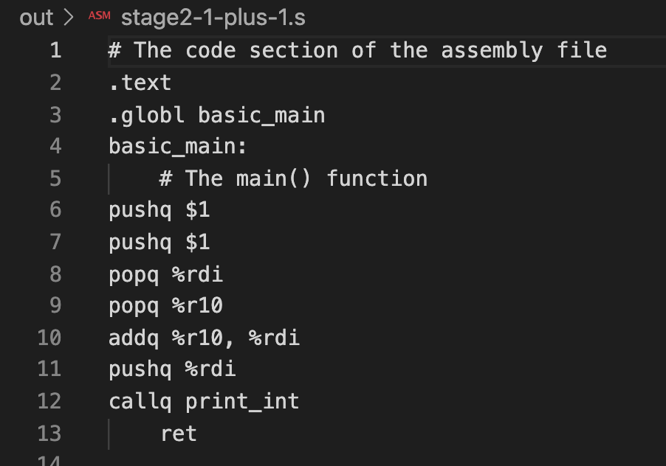666x466 pixels.
Task: Click the '.globl basic_main' directive line
Action: (x=217, y=115)
